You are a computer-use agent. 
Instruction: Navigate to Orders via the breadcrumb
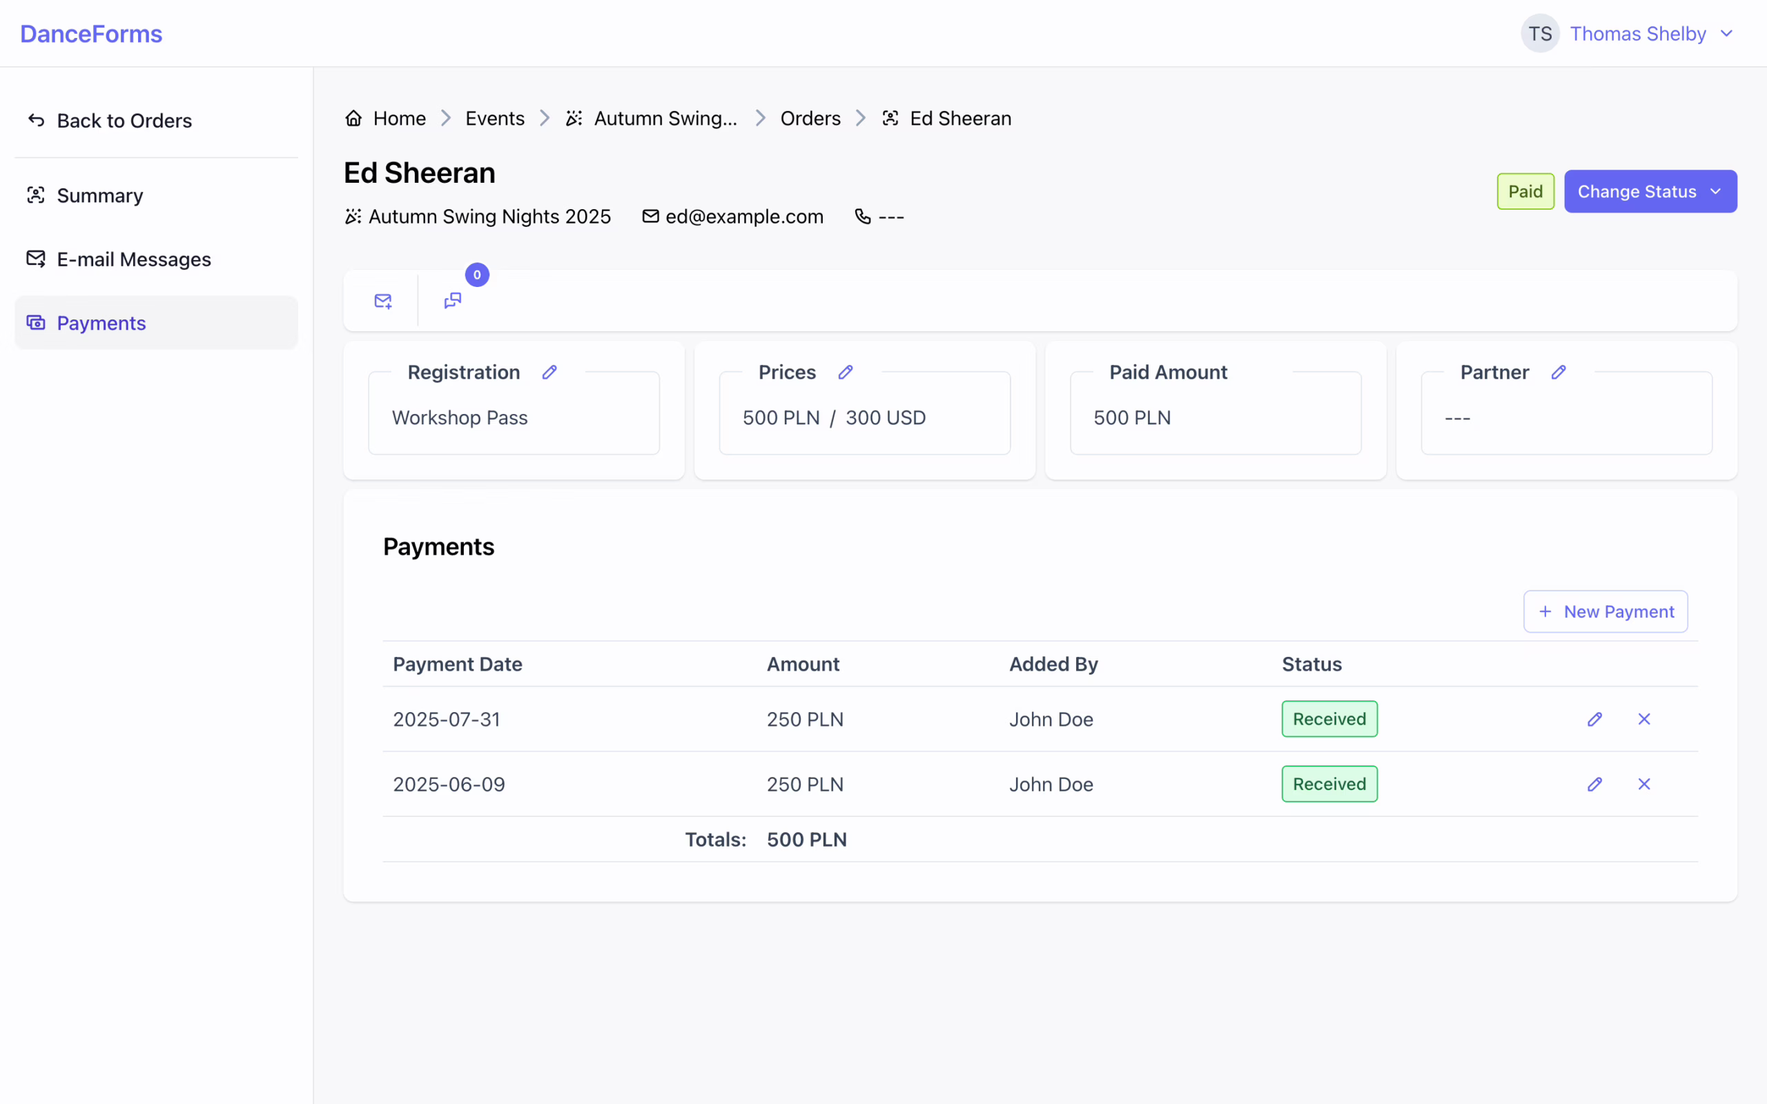[x=810, y=117]
